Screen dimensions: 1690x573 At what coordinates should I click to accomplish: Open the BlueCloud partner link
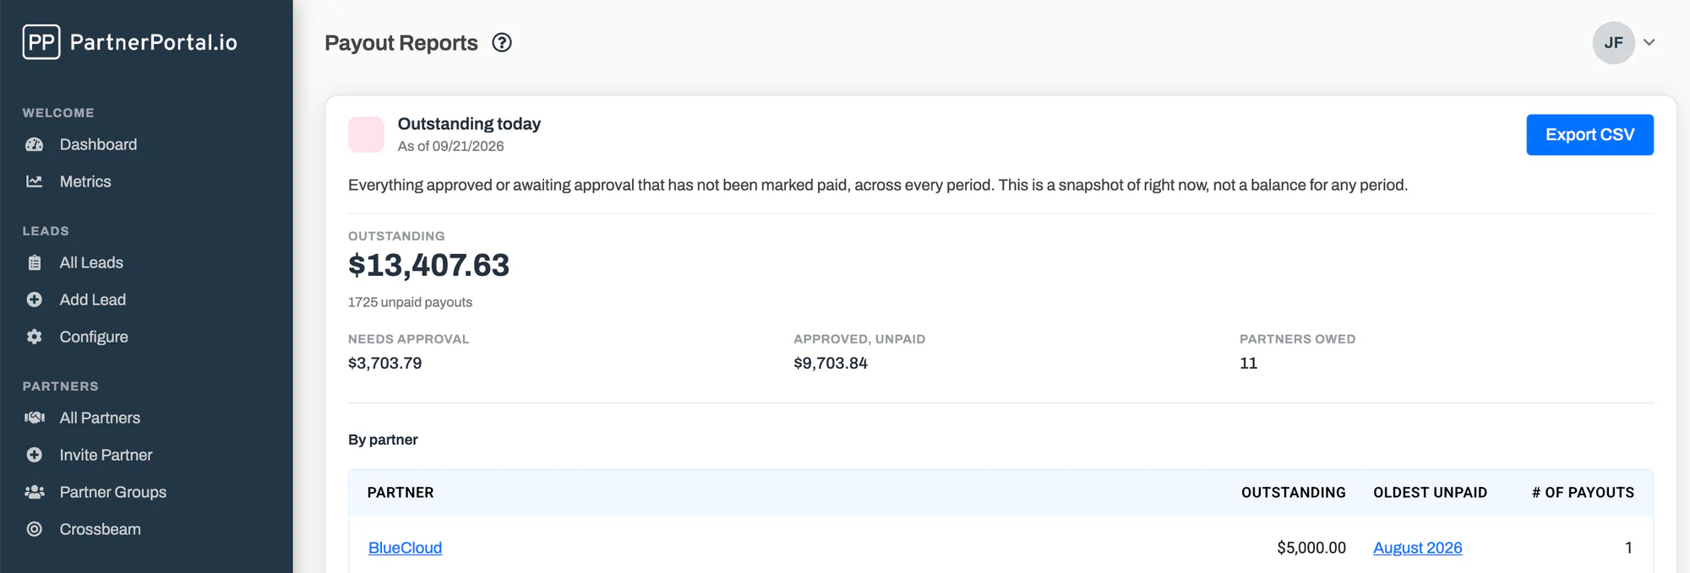(x=405, y=548)
